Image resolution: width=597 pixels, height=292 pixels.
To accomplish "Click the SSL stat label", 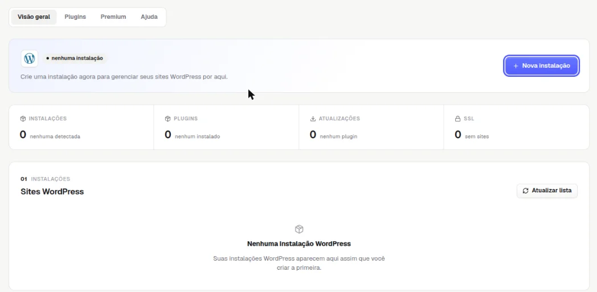I will click(469, 118).
